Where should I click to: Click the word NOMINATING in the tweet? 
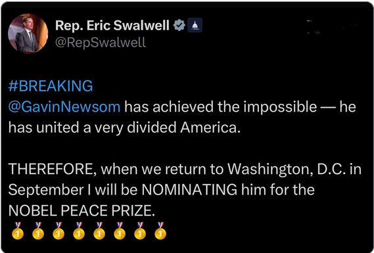pyautogui.click(x=189, y=190)
